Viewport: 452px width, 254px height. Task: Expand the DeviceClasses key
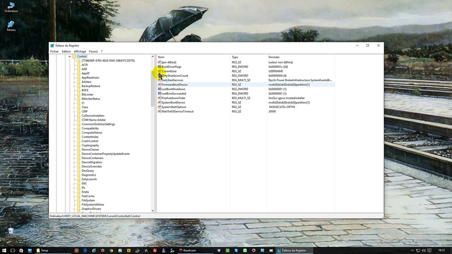tap(74, 150)
